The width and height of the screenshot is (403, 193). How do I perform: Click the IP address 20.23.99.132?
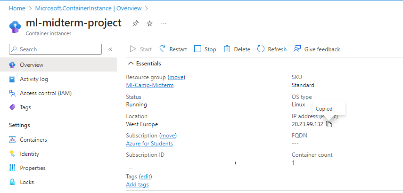tap(307, 124)
